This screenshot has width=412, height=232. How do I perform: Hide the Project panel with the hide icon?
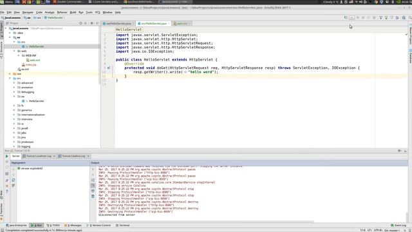[x=97, y=23]
